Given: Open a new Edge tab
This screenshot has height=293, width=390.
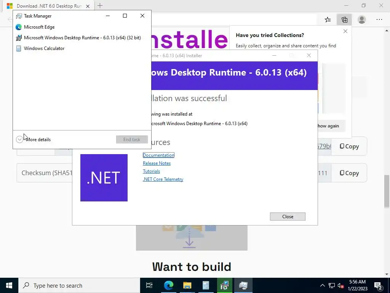Looking at the screenshot, I should 100,6.
